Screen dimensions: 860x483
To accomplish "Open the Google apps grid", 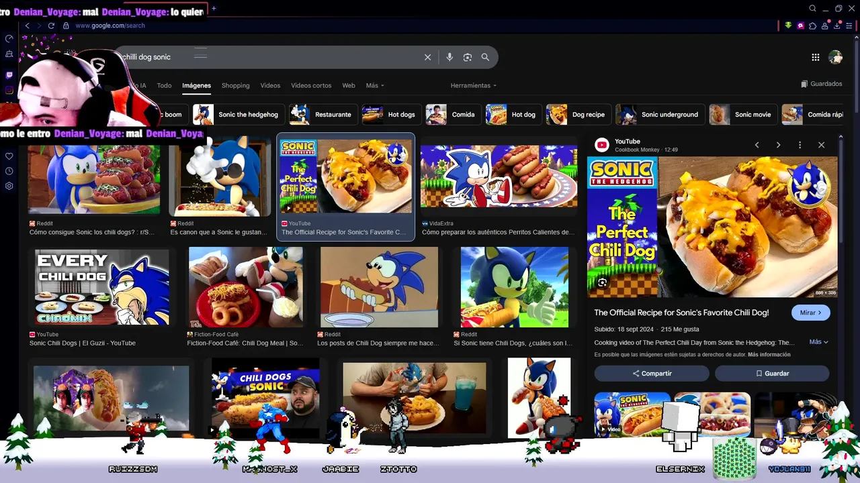I will point(815,58).
